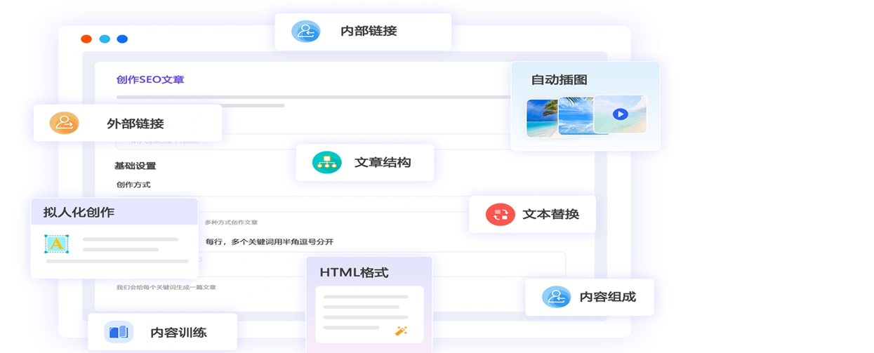Click the text 'A' icon in 拟人化创作 card
The image size is (874, 353).
click(56, 244)
